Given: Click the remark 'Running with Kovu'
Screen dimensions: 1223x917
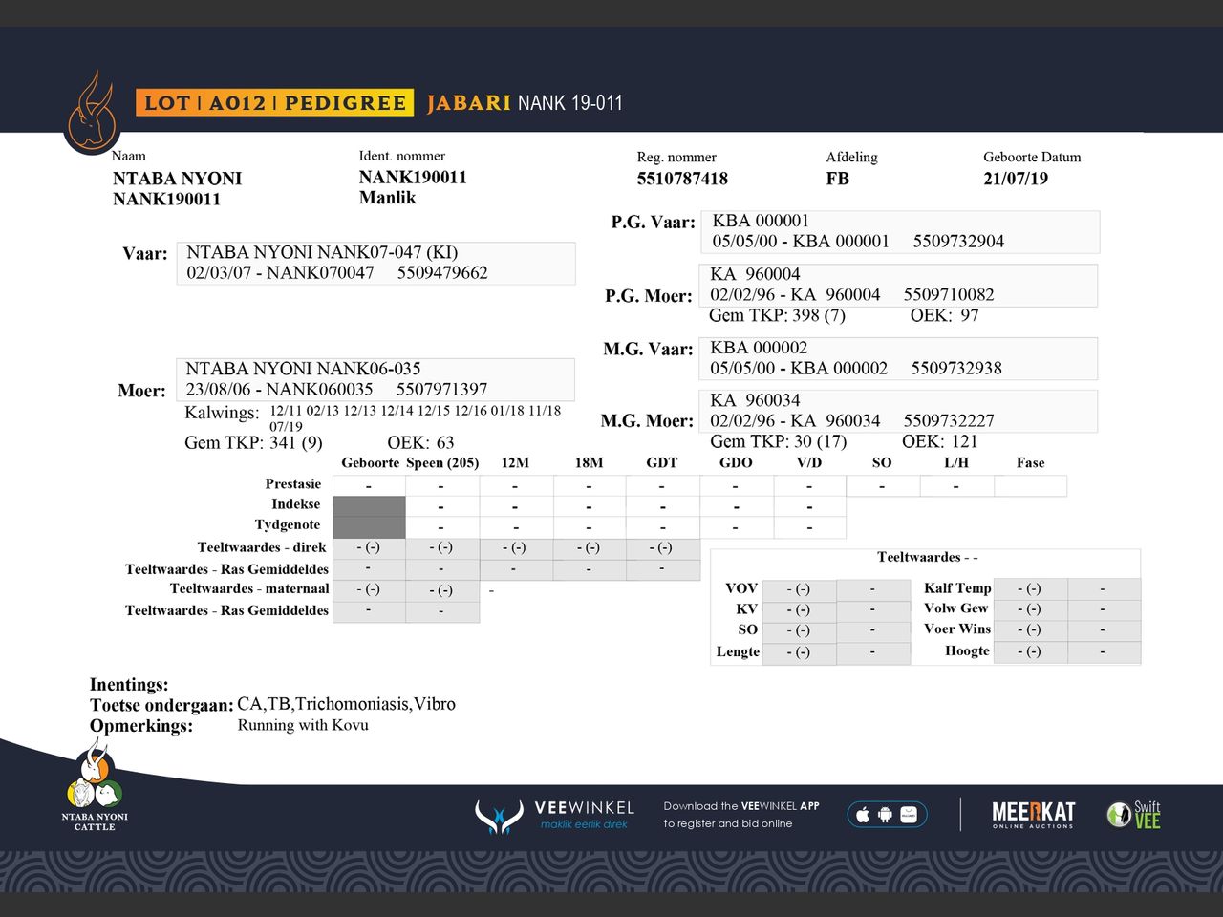Looking at the screenshot, I should click(303, 726).
